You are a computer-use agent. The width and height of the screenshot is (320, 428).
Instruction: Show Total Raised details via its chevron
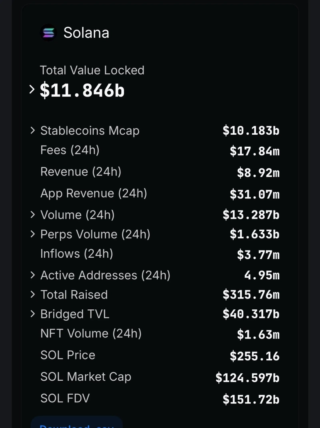tap(33, 295)
